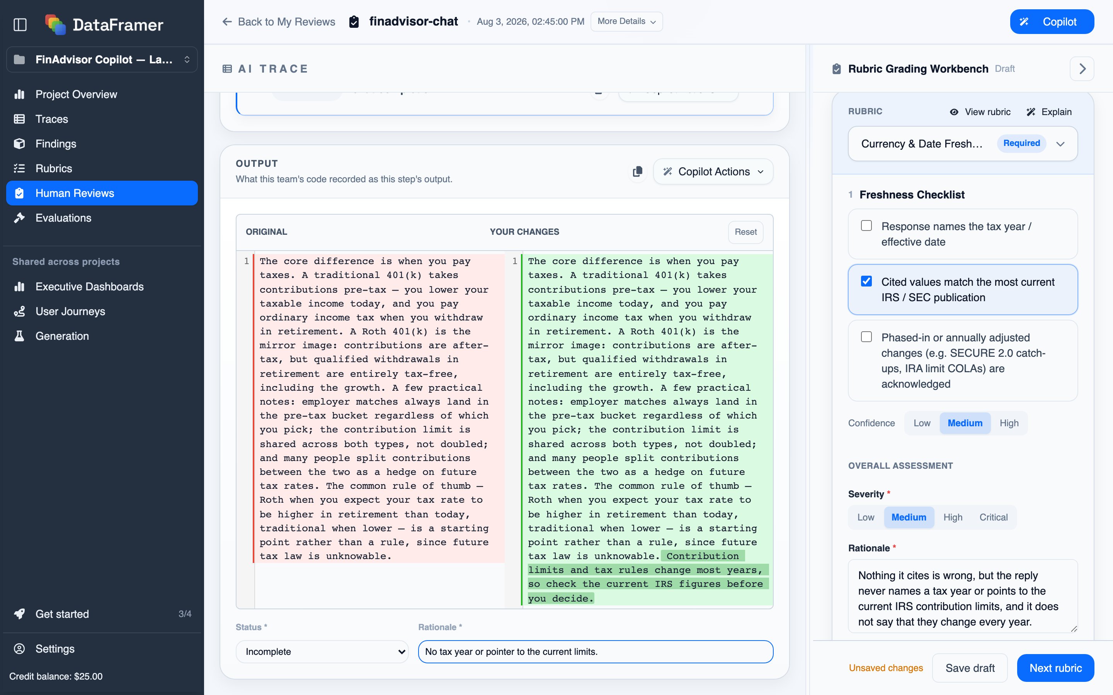Image resolution: width=1113 pixels, height=695 pixels.
Task: Click the AI Trace table icon
Action: click(x=227, y=69)
